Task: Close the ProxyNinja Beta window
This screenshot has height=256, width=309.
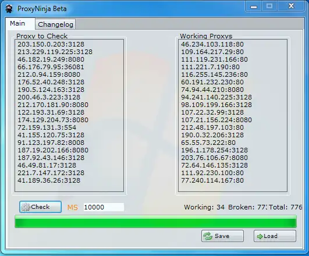Action: pyautogui.click(x=291, y=6)
